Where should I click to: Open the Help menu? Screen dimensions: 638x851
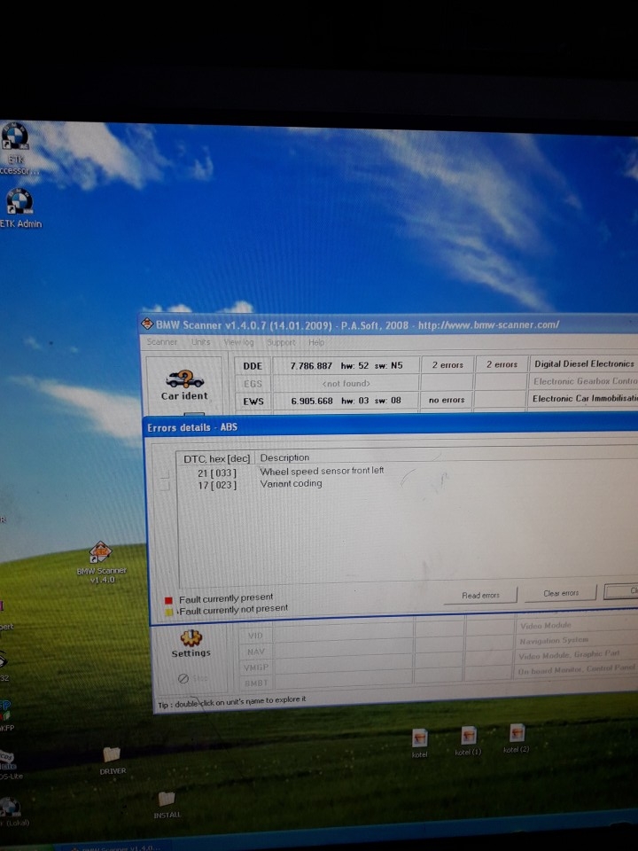[x=316, y=342]
